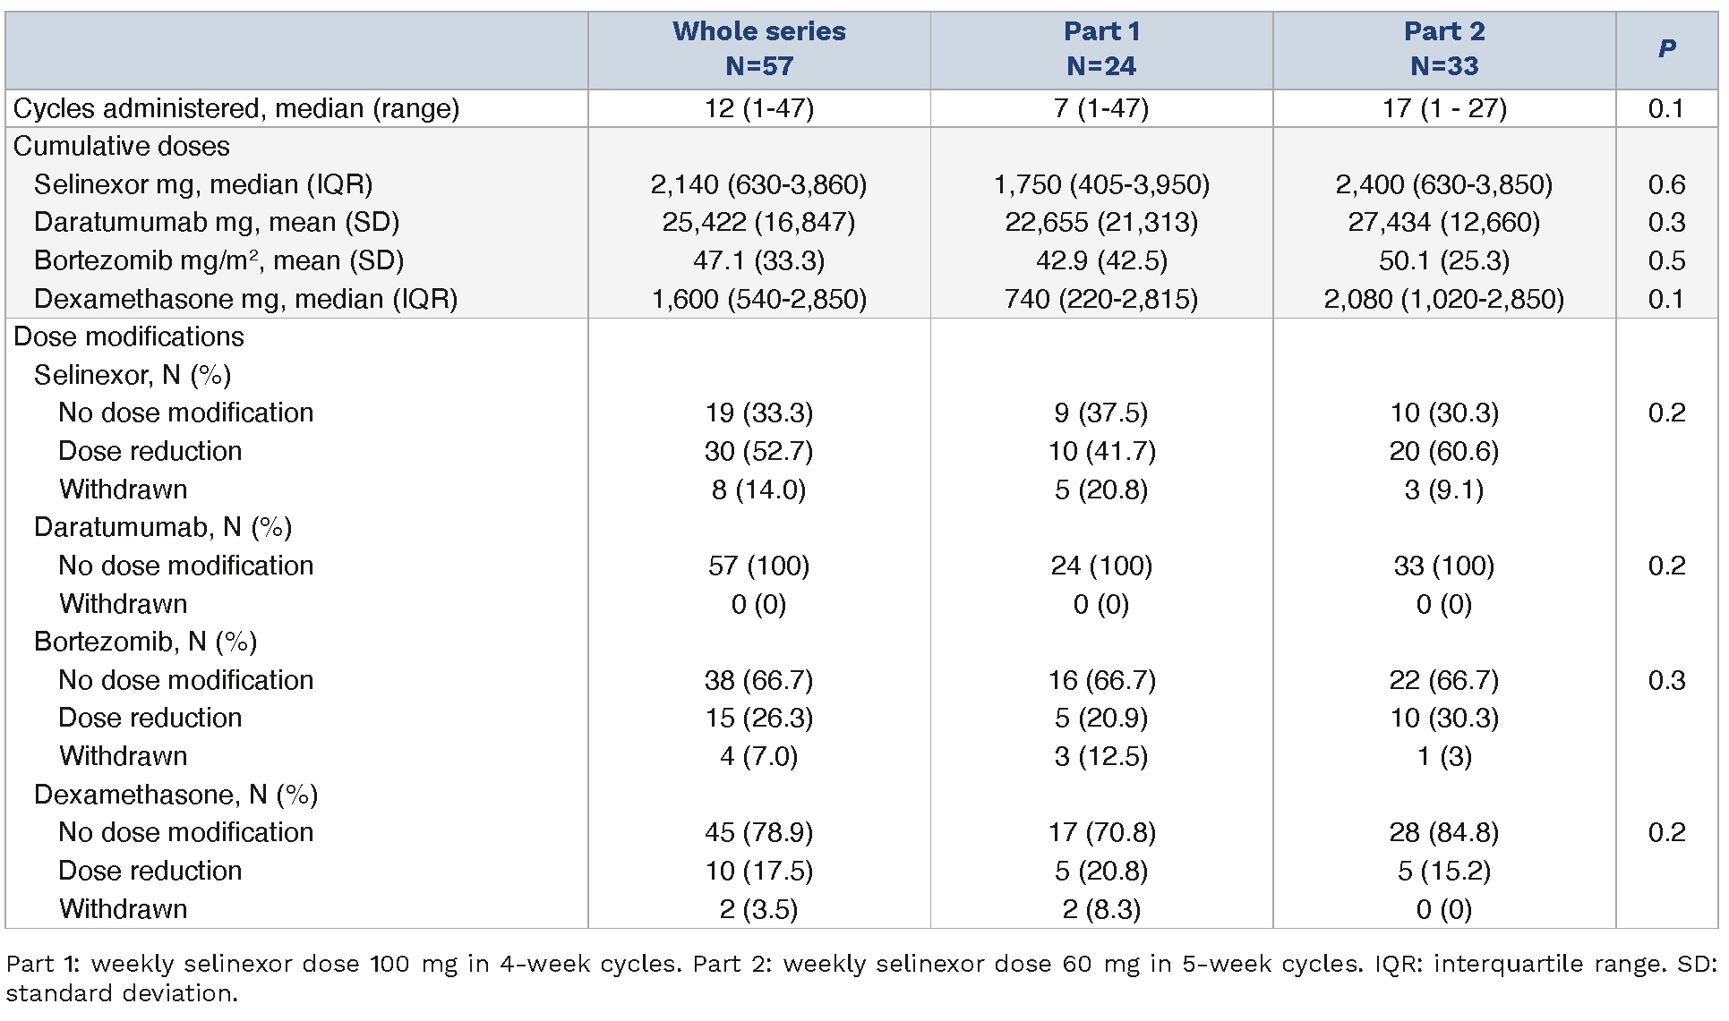Click the '3 (12.5)' withdrawn cell
The width and height of the screenshot is (1729, 1021).
coord(1101,756)
